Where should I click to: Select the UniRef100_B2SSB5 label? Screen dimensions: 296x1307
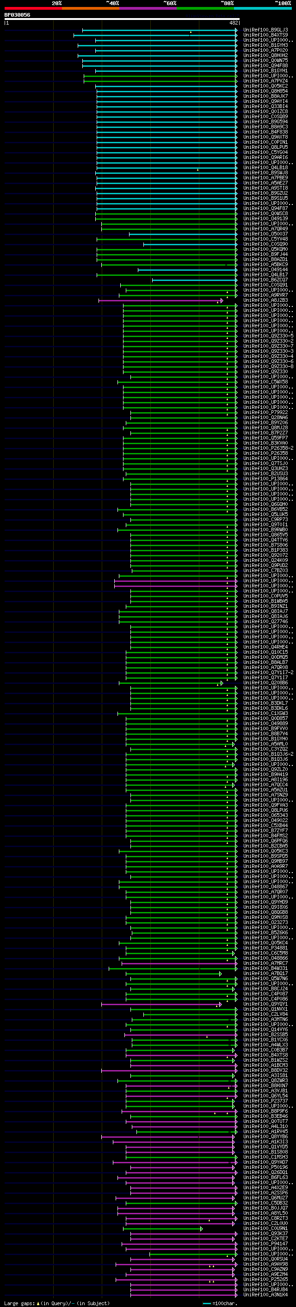(x=265, y=1034)
